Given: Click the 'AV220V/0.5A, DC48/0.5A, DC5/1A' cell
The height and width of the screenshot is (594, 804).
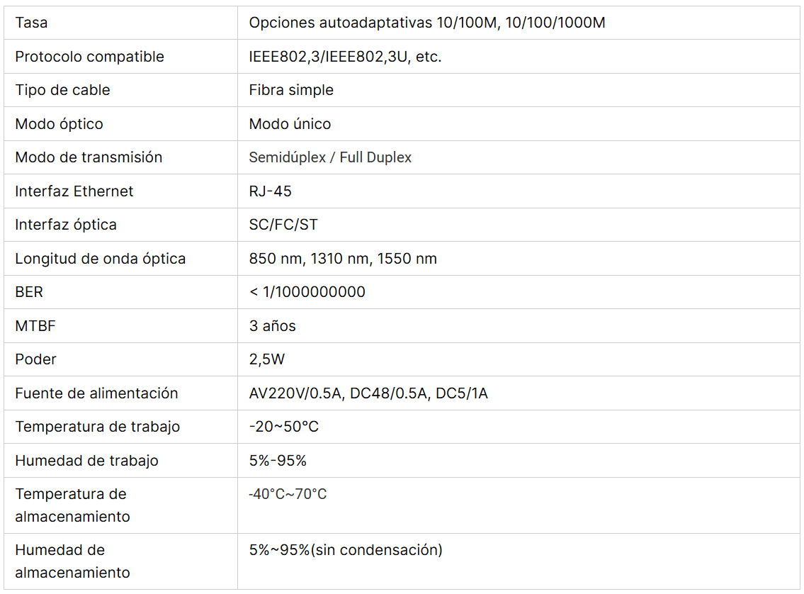Looking at the screenshot, I should coord(368,393).
